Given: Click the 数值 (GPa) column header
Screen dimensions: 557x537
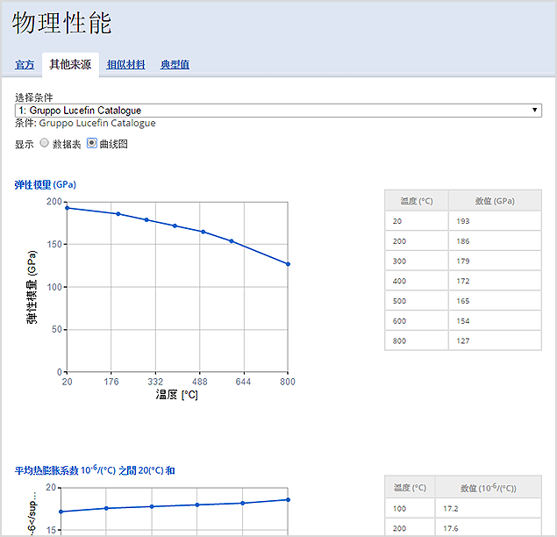Looking at the screenshot, I should [495, 201].
